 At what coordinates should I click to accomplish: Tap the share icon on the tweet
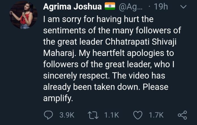[183, 115]
